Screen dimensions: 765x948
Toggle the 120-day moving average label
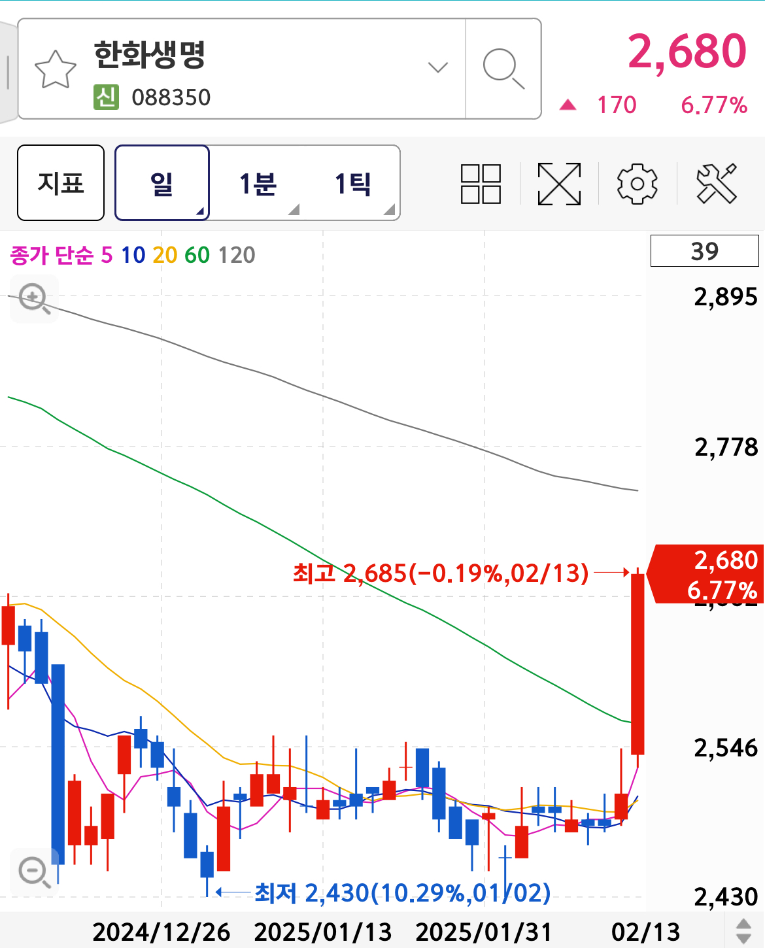[236, 255]
